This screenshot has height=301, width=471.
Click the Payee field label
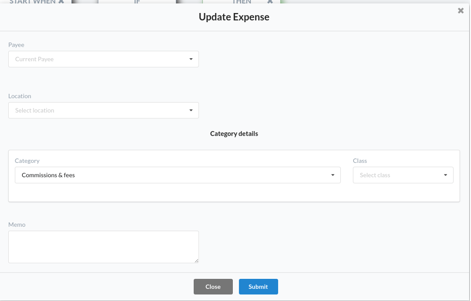[x=16, y=45]
